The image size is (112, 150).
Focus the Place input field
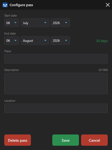click(x=56, y=59)
